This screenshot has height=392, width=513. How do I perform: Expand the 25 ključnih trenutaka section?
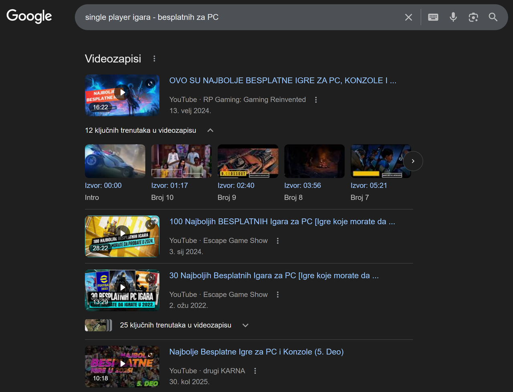pyautogui.click(x=246, y=325)
